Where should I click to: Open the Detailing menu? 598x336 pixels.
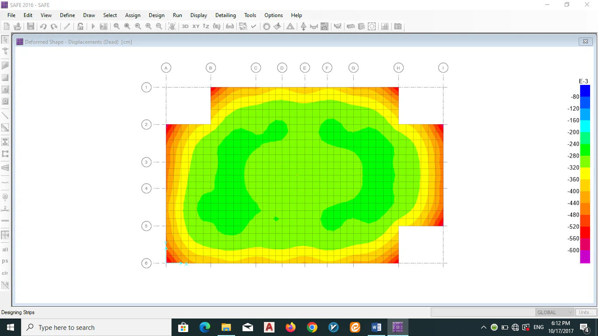225,15
